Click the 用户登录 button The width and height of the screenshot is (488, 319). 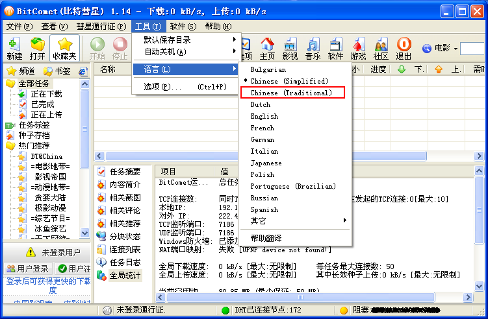[28, 268]
